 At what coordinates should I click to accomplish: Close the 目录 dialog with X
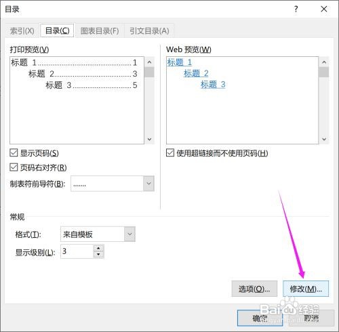324,9
